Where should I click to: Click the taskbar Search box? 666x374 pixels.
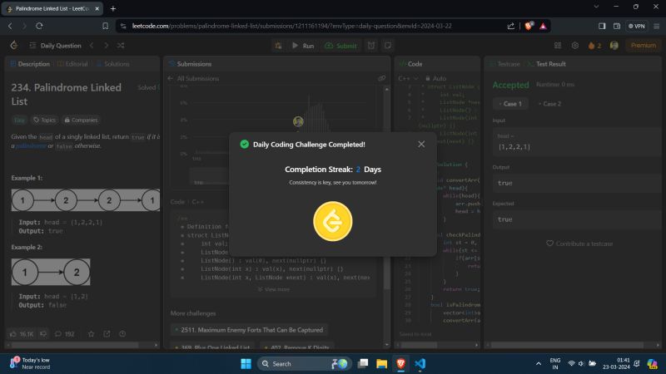[304, 363]
